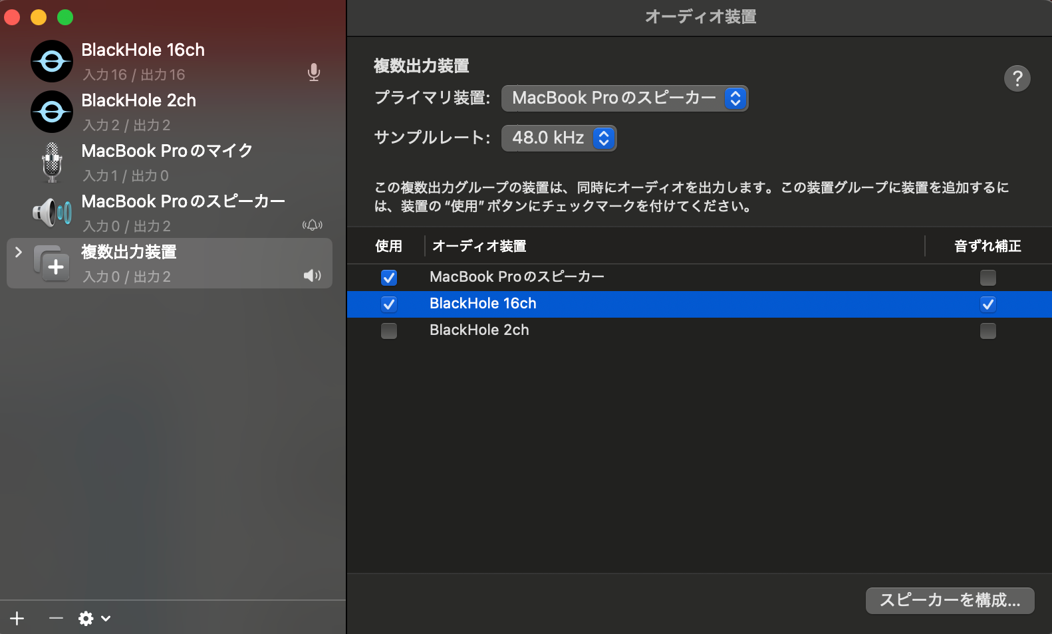Viewport: 1052px width, 634px height.
Task: Select MacBook Proのマイク in the sidebar
Action: [x=170, y=162]
